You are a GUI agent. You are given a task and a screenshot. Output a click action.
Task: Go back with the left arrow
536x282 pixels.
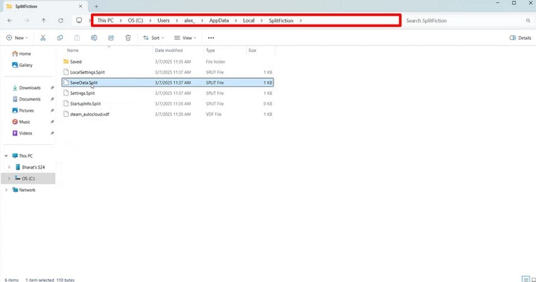coord(9,21)
